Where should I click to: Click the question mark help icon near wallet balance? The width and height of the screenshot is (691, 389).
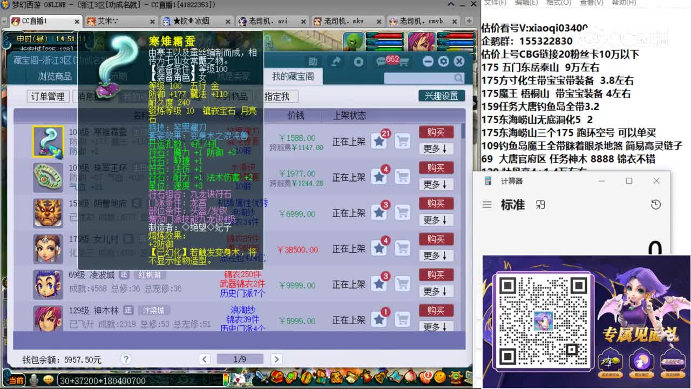[126, 359]
